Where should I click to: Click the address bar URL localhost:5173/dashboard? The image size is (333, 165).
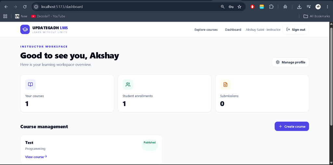click(62, 7)
